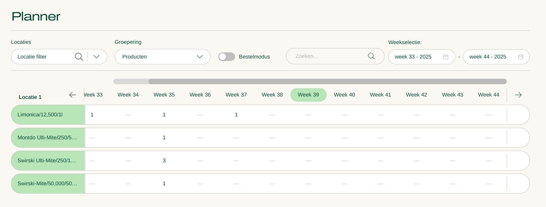Click the right arrow to next weeks
This screenshot has width=546, height=207.
[x=518, y=95]
